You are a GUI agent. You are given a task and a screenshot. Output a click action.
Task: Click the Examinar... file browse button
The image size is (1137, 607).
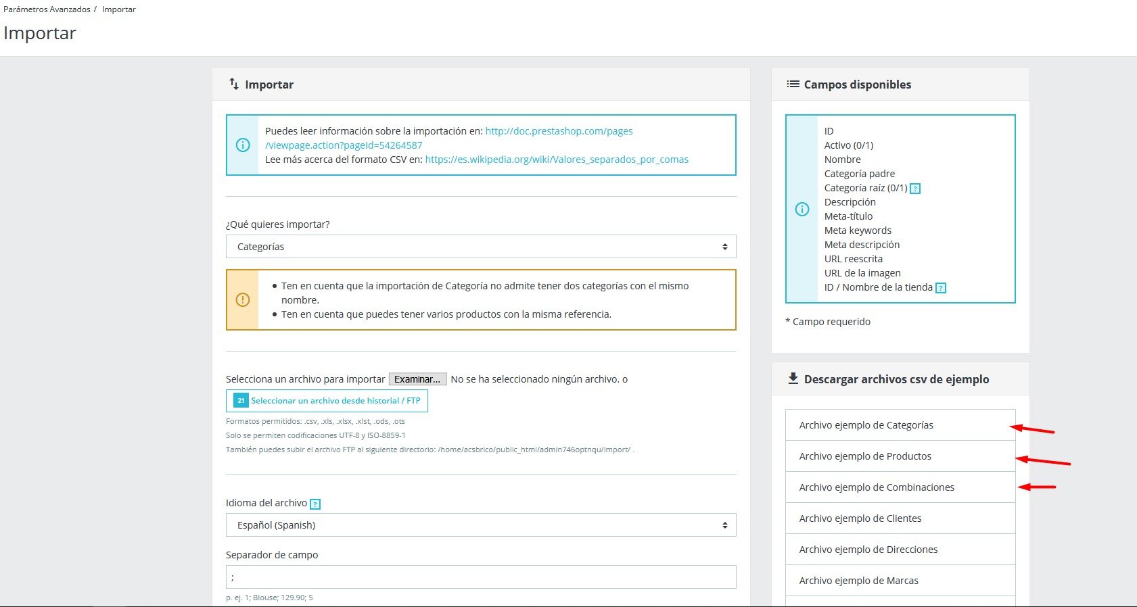417,379
